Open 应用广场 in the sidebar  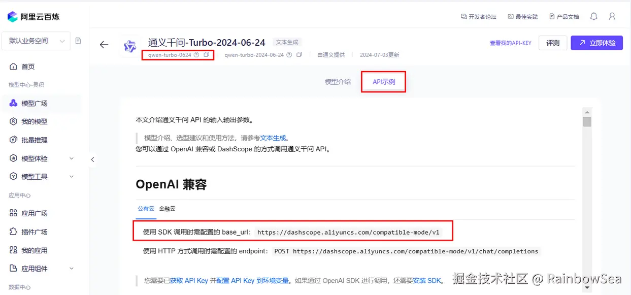point(35,214)
